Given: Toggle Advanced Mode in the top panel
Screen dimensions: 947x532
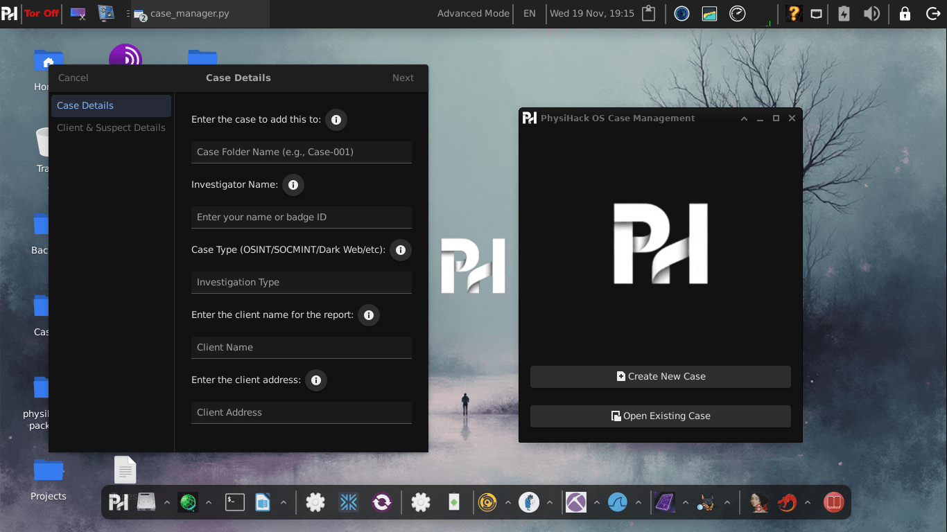Looking at the screenshot, I should click(473, 14).
